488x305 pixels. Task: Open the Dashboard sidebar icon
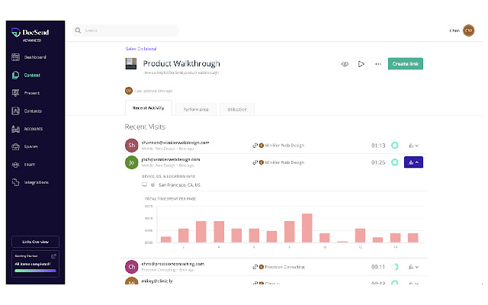pyautogui.click(x=16, y=57)
